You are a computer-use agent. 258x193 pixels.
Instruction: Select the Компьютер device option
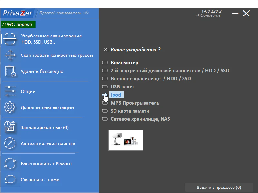click(x=124, y=63)
